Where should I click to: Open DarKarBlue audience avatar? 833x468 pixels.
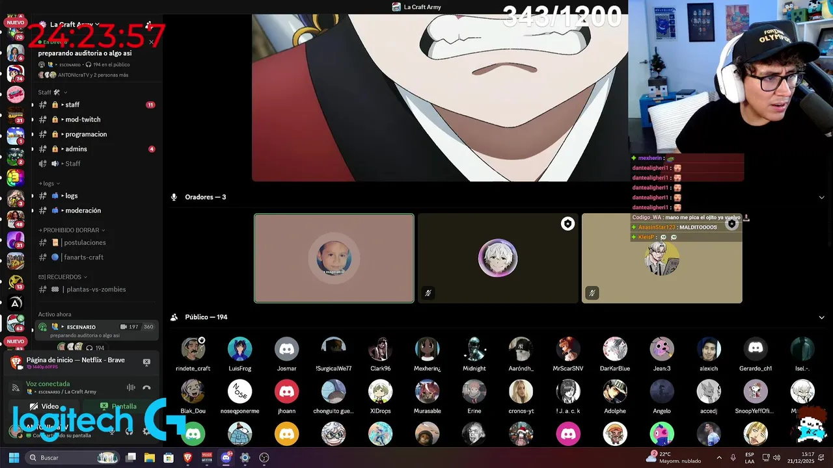615,349
